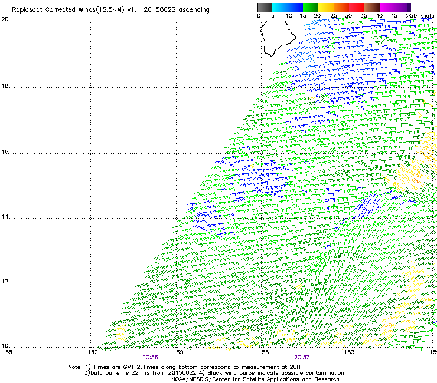Click the legend tick label 10
The width and height of the screenshot is (437, 383).
coord(289,16)
